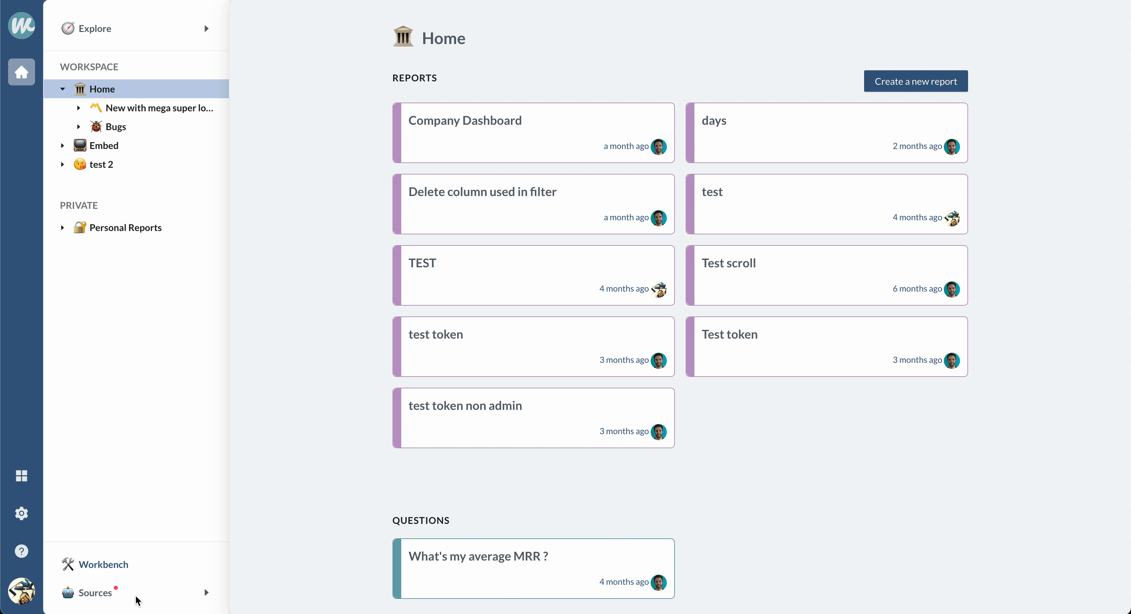
Task: Click the app logo at top left
Action: pos(21,26)
